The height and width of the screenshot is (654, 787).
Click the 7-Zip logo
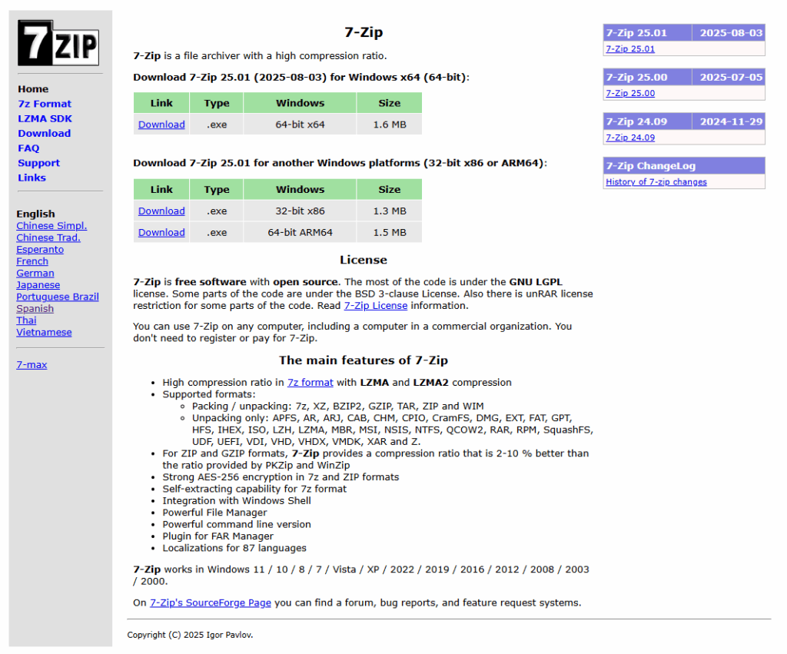click(58, 43)
